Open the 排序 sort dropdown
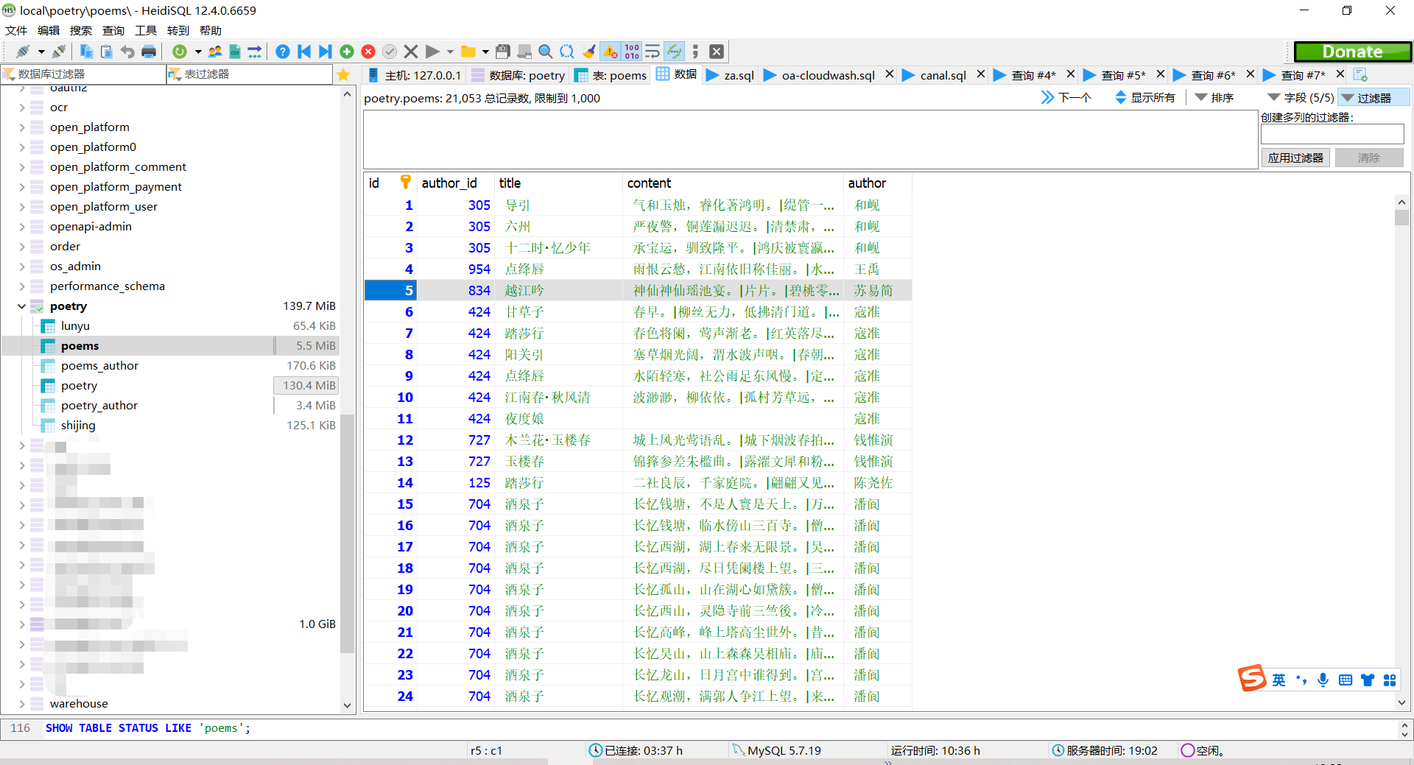 tap(1214, 98)
